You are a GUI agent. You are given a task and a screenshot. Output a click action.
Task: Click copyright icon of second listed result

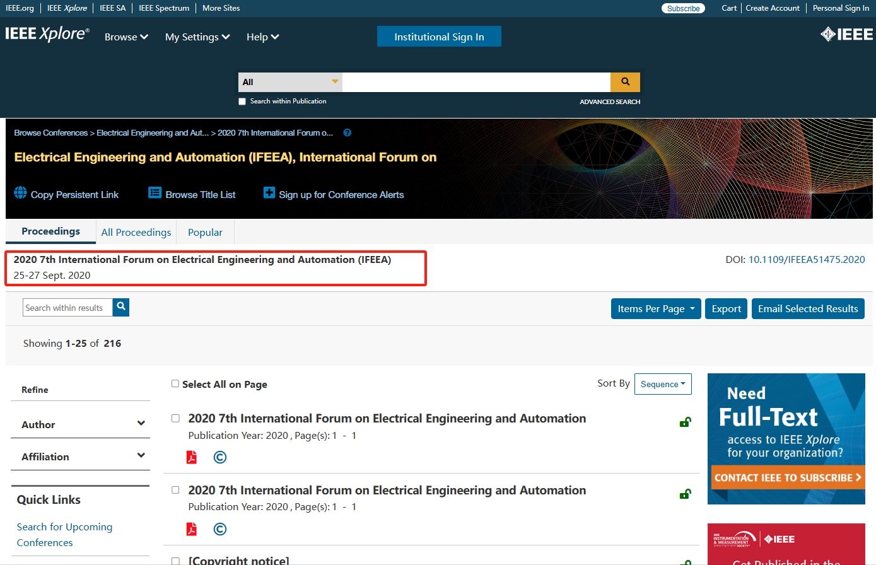tap(220, 529)
